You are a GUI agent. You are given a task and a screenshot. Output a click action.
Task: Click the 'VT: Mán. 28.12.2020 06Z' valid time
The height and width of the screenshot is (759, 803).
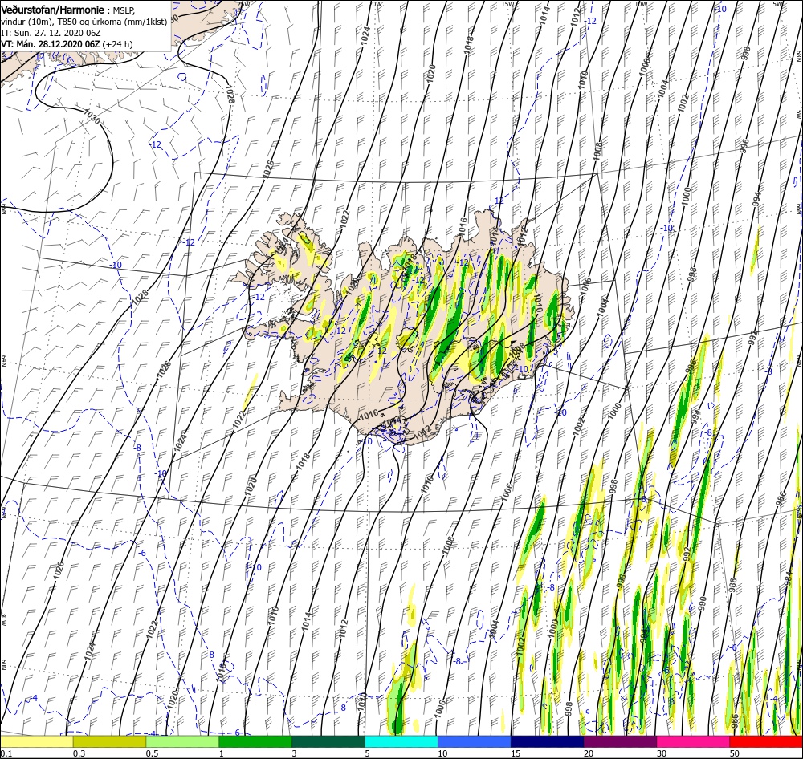(50, 44)
